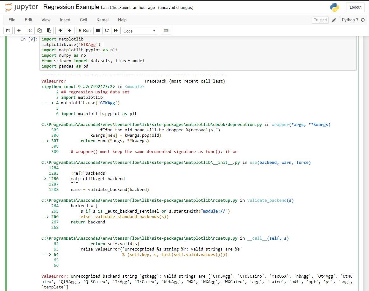Rename notebook via Regression Example title
The height and width of the screenshot is (291, 369).
pos(71,7)
